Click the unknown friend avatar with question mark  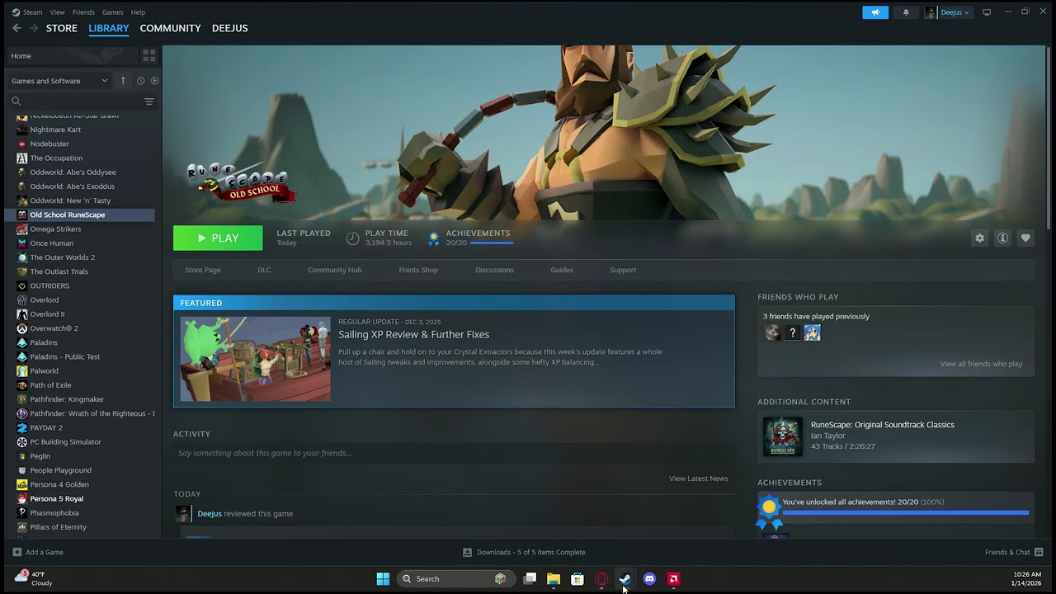coord(792,332)
